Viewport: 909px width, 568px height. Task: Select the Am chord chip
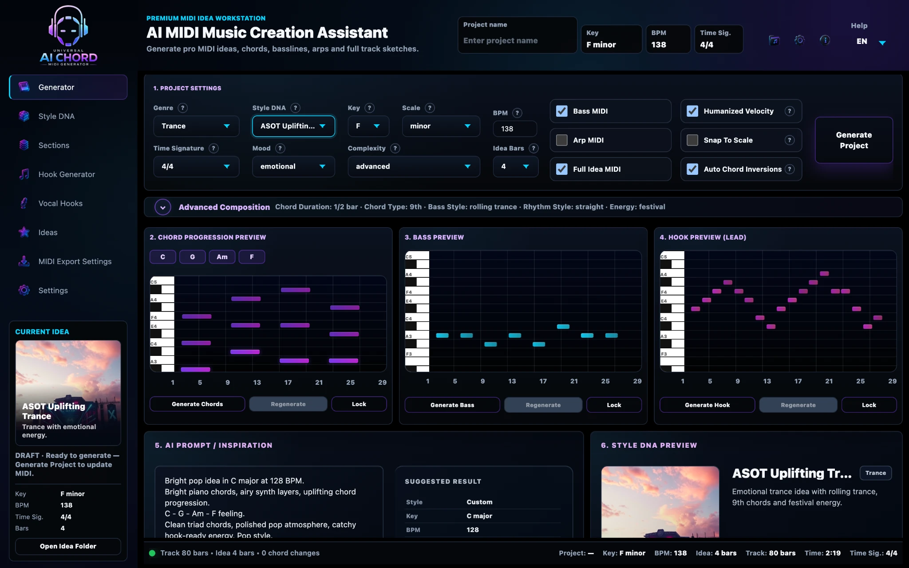point(222,257)
